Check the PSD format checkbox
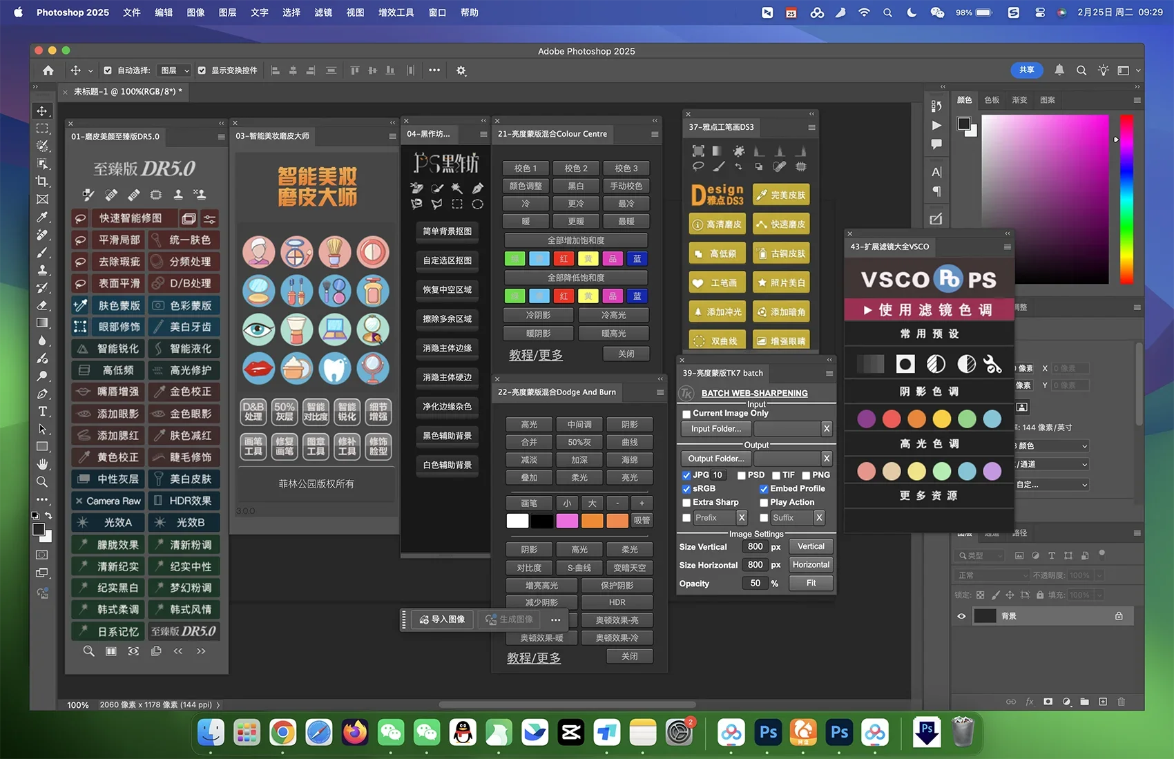Screen dimensions: 1174x759 (x=741, y=475)
